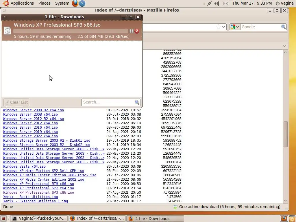Click the workspace switcher in bottom panel
Screen dimensions: 296x222
coord(284,219)
